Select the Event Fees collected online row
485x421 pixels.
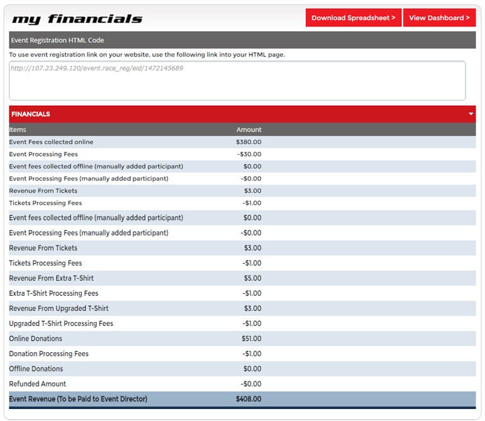pos(51,142)
